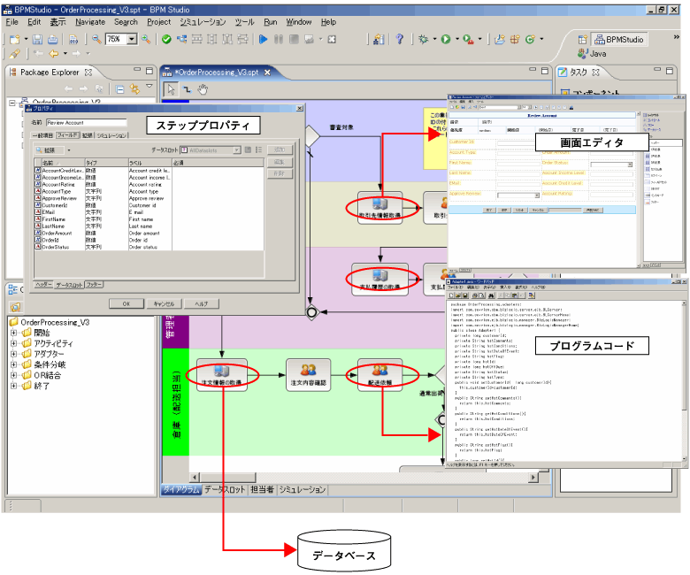Open the dropdown arrow beside the New icon
690x575 pixels.
(x=26, y=40)
